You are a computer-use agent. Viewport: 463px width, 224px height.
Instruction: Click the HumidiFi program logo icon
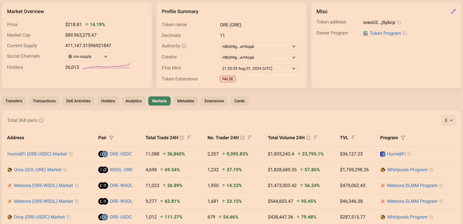tap(383, 154)
